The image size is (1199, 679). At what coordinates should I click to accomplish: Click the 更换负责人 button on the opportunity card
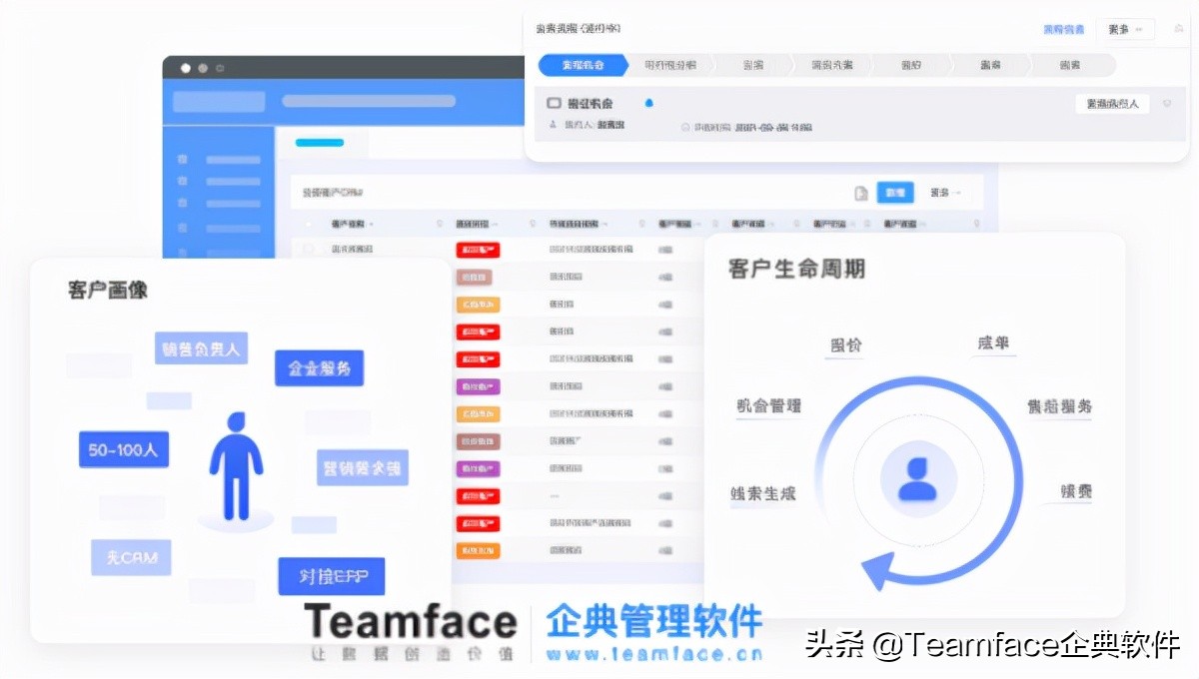click(1112, 102)
